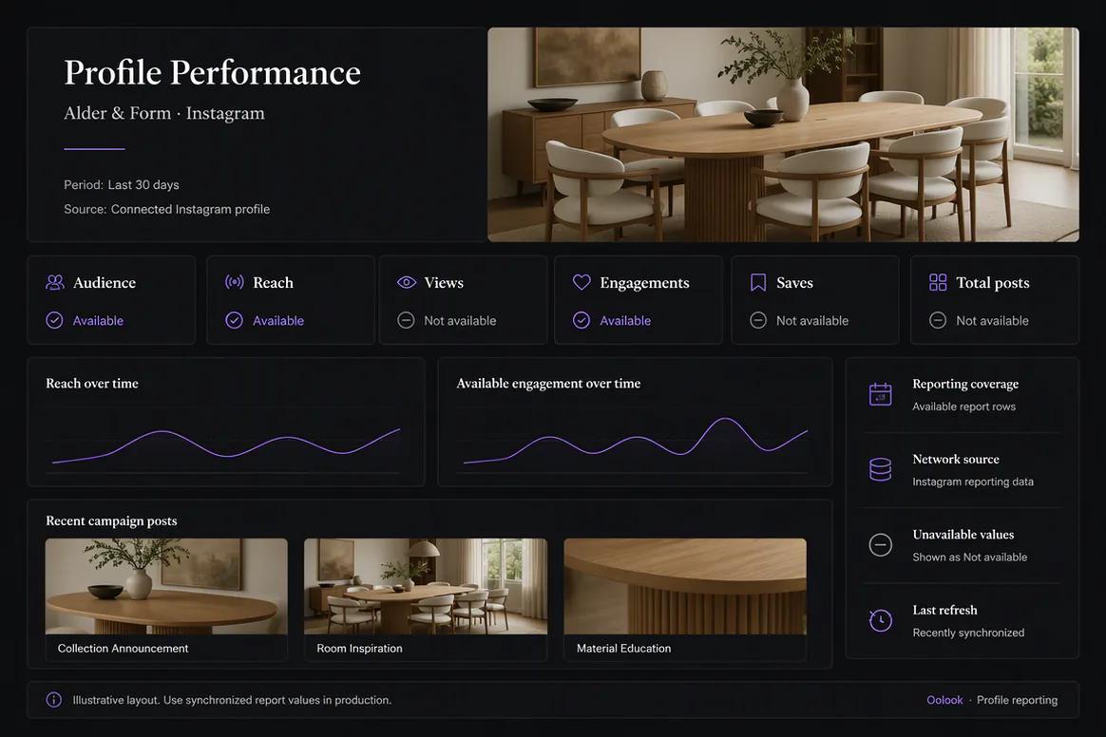
Task: Click the Reach available checkmark icon
Action: (x=234, y=320)
